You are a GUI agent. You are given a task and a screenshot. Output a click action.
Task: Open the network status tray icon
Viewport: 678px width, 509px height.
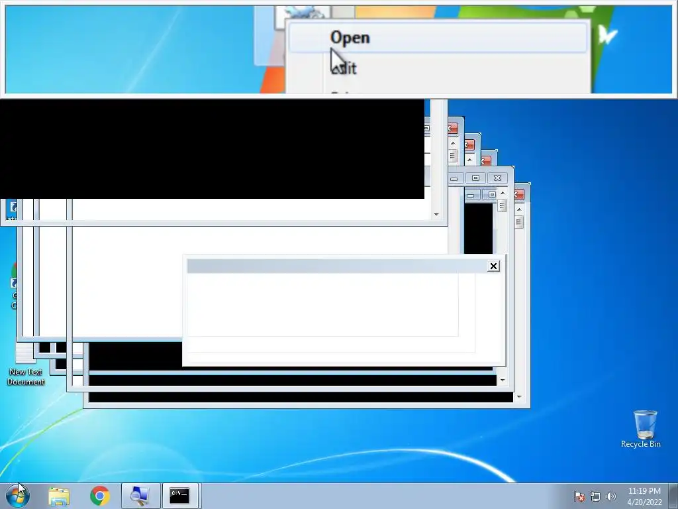[595, 496]
